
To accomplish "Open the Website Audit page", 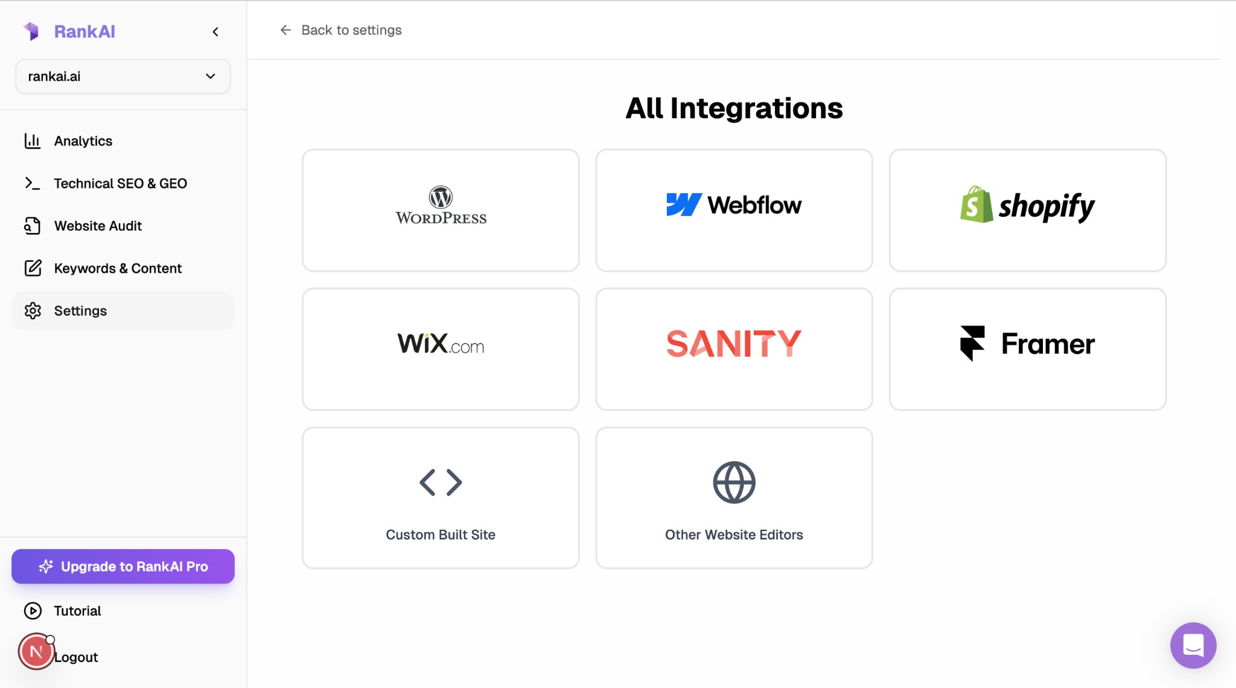I will point(98,226).
